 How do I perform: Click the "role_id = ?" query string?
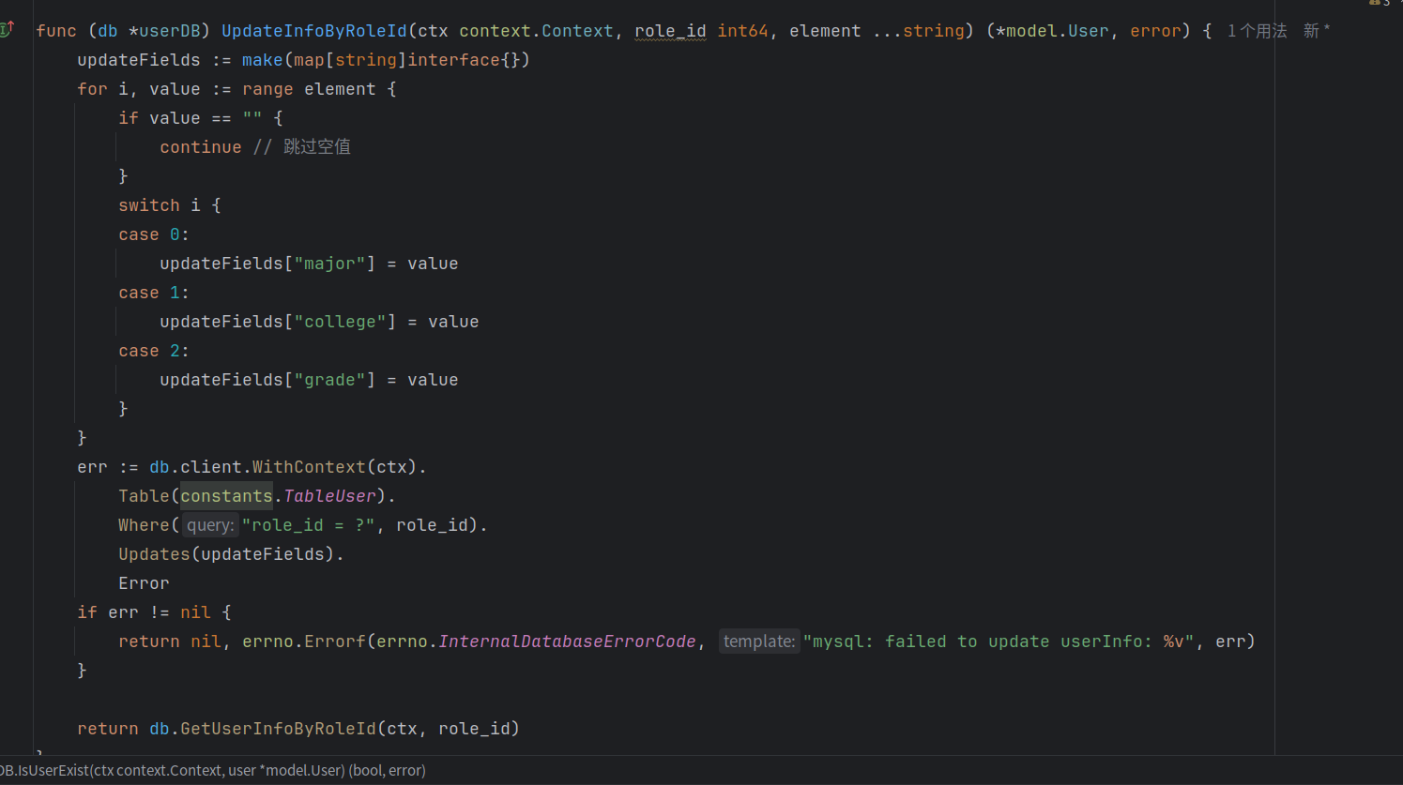click(309, 525)
